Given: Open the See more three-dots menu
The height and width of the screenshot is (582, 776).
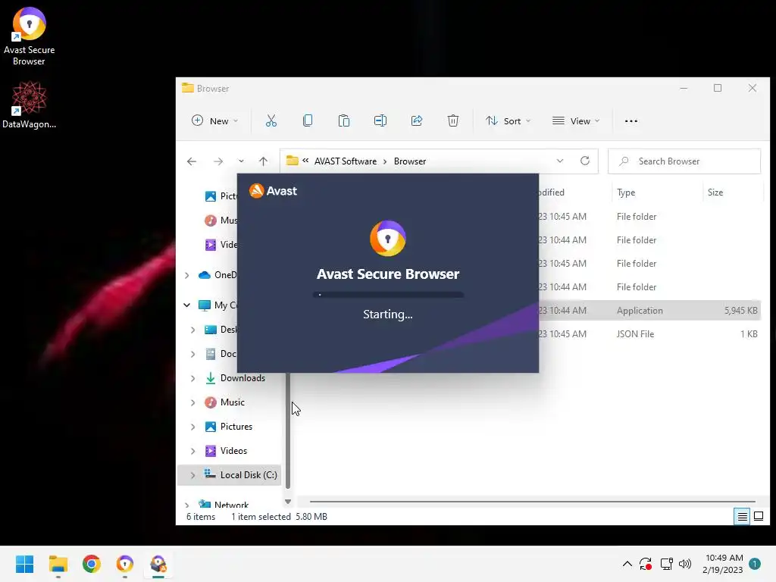Looking at the screenshot, I should [x=631, y=120].
